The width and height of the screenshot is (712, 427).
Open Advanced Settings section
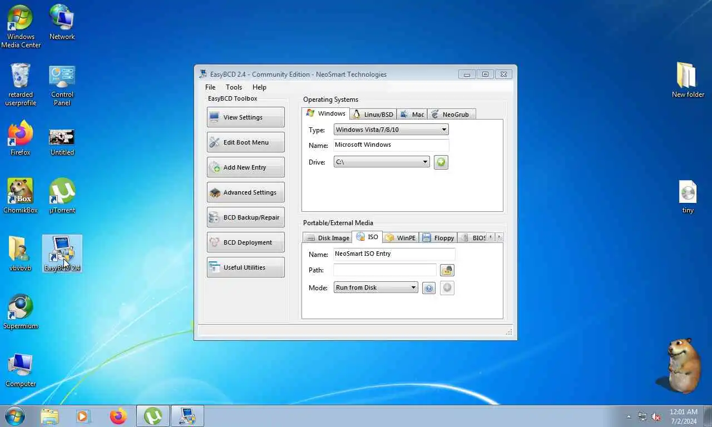point(245,192)
